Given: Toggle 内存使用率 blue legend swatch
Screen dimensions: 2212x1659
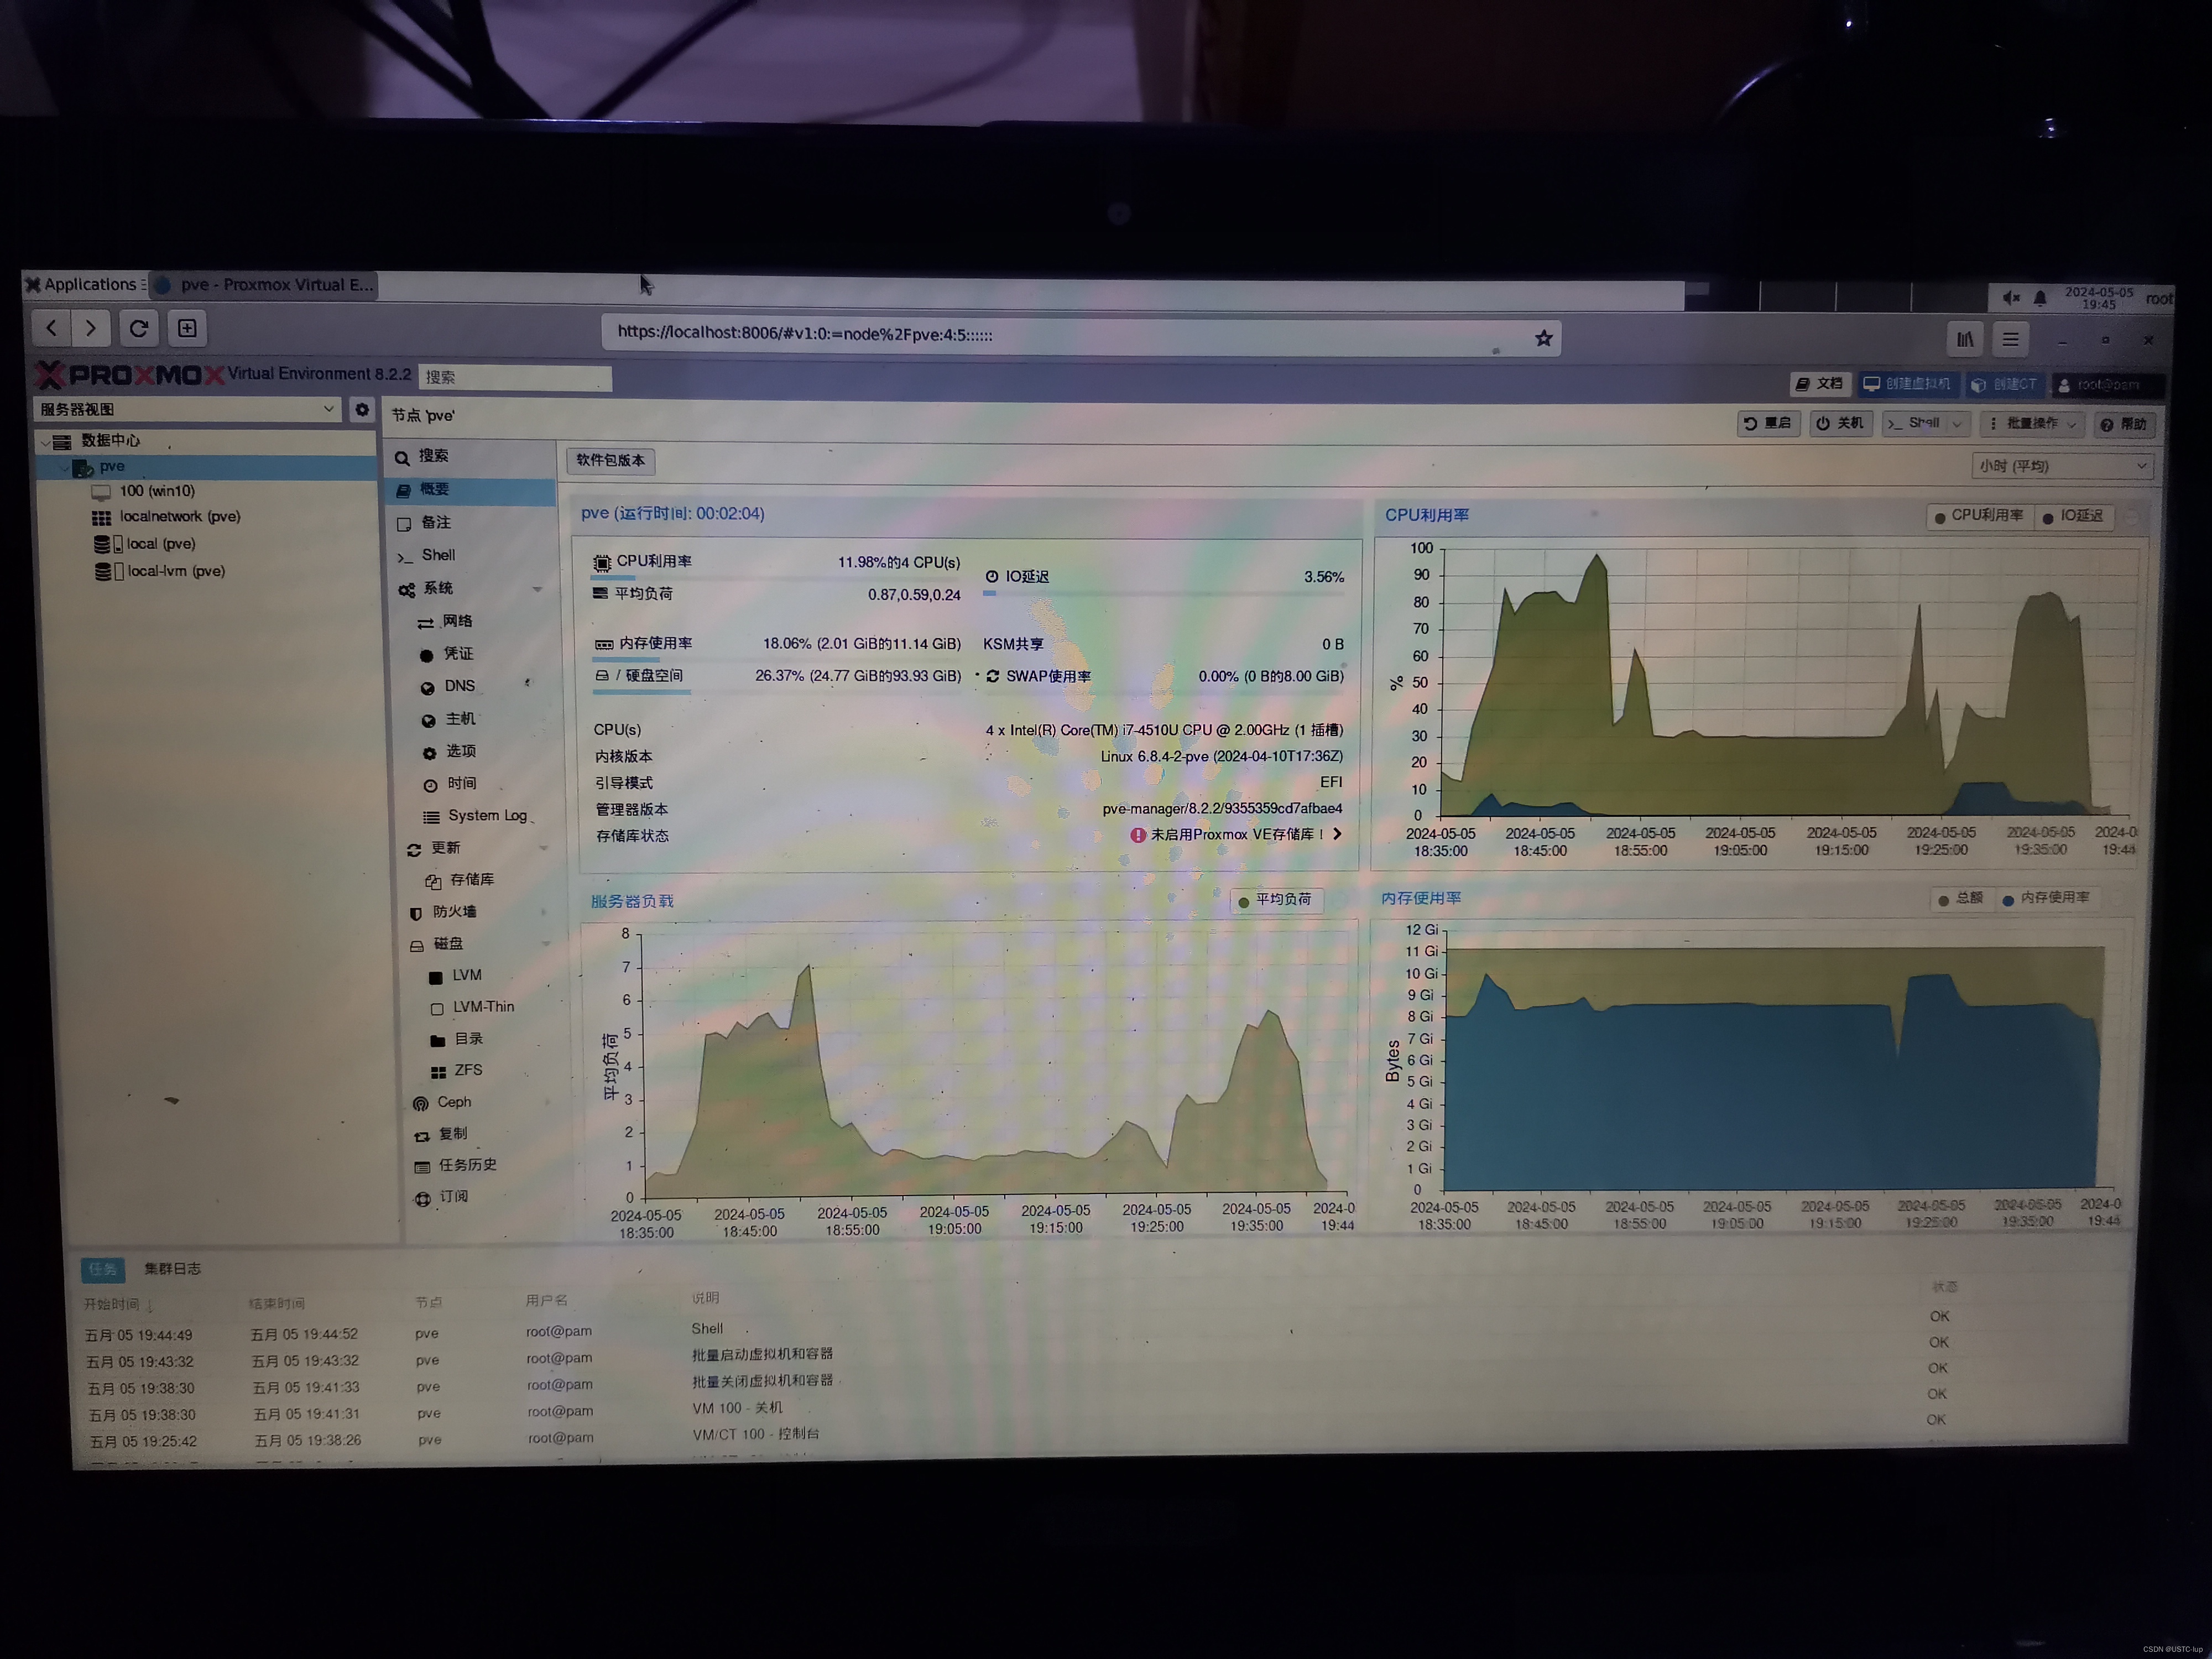Looking at the screenshot, I should (x=2008, y=900).
